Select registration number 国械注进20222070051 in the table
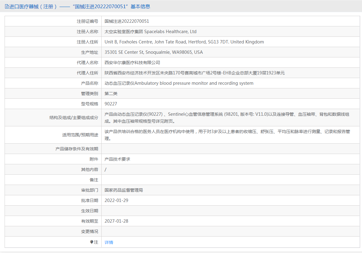Screen dimensions: 362x253 tap(127, 21)
